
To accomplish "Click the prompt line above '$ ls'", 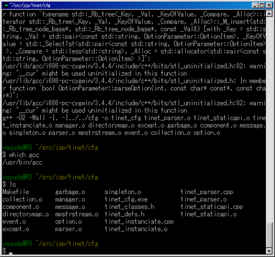I will pos(50,177).
